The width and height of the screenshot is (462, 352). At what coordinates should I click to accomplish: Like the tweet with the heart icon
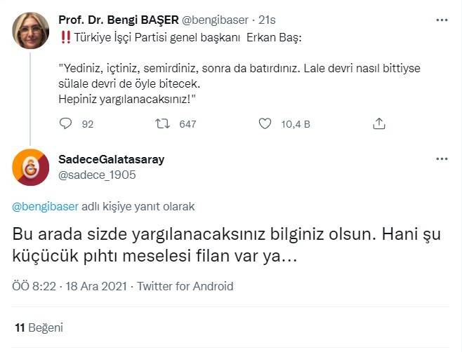(265, 124)
